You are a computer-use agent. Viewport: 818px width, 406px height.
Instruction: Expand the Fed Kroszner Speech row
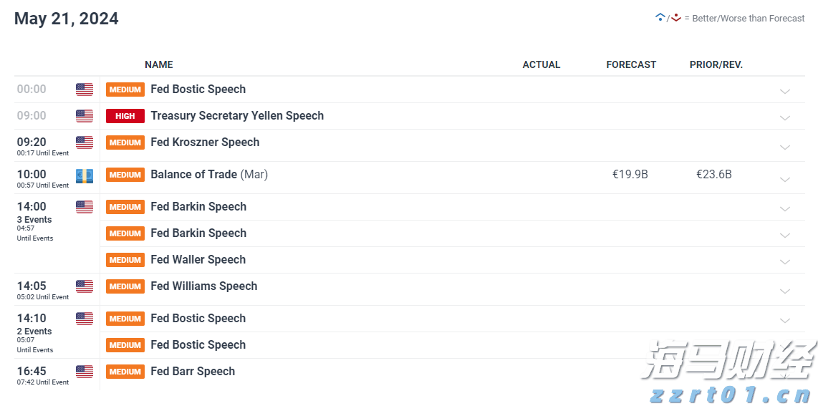click(x=785, y=147)
